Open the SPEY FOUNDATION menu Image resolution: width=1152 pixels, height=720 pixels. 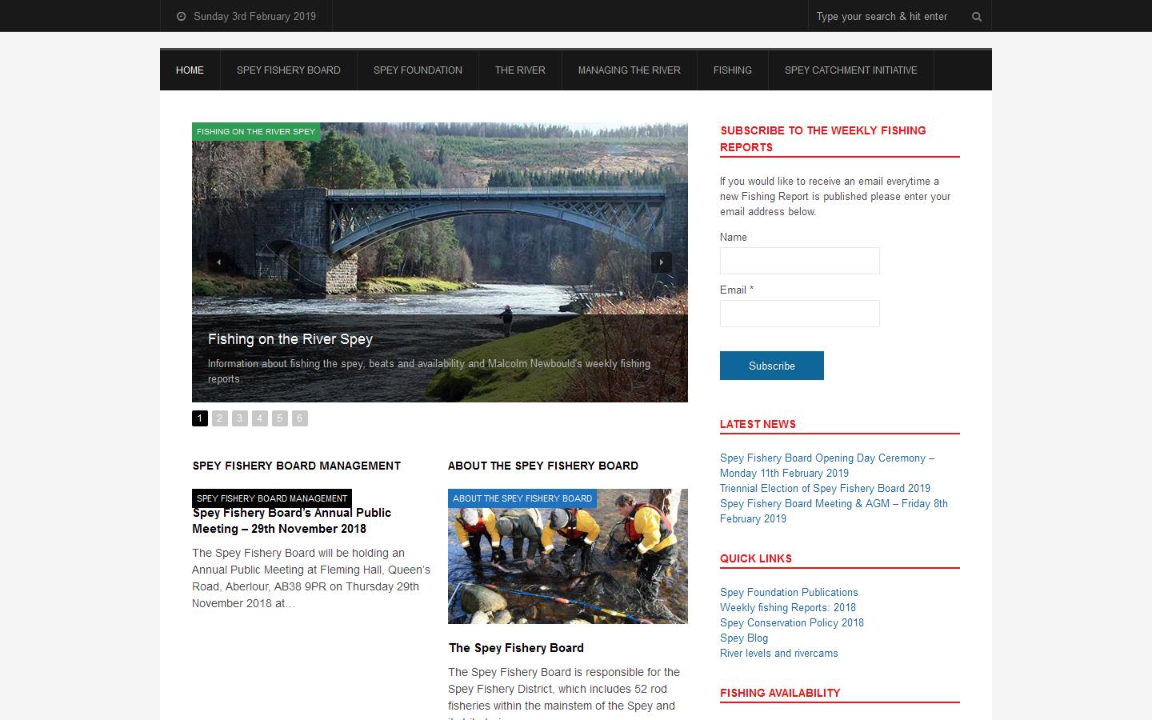pos(417,70)
